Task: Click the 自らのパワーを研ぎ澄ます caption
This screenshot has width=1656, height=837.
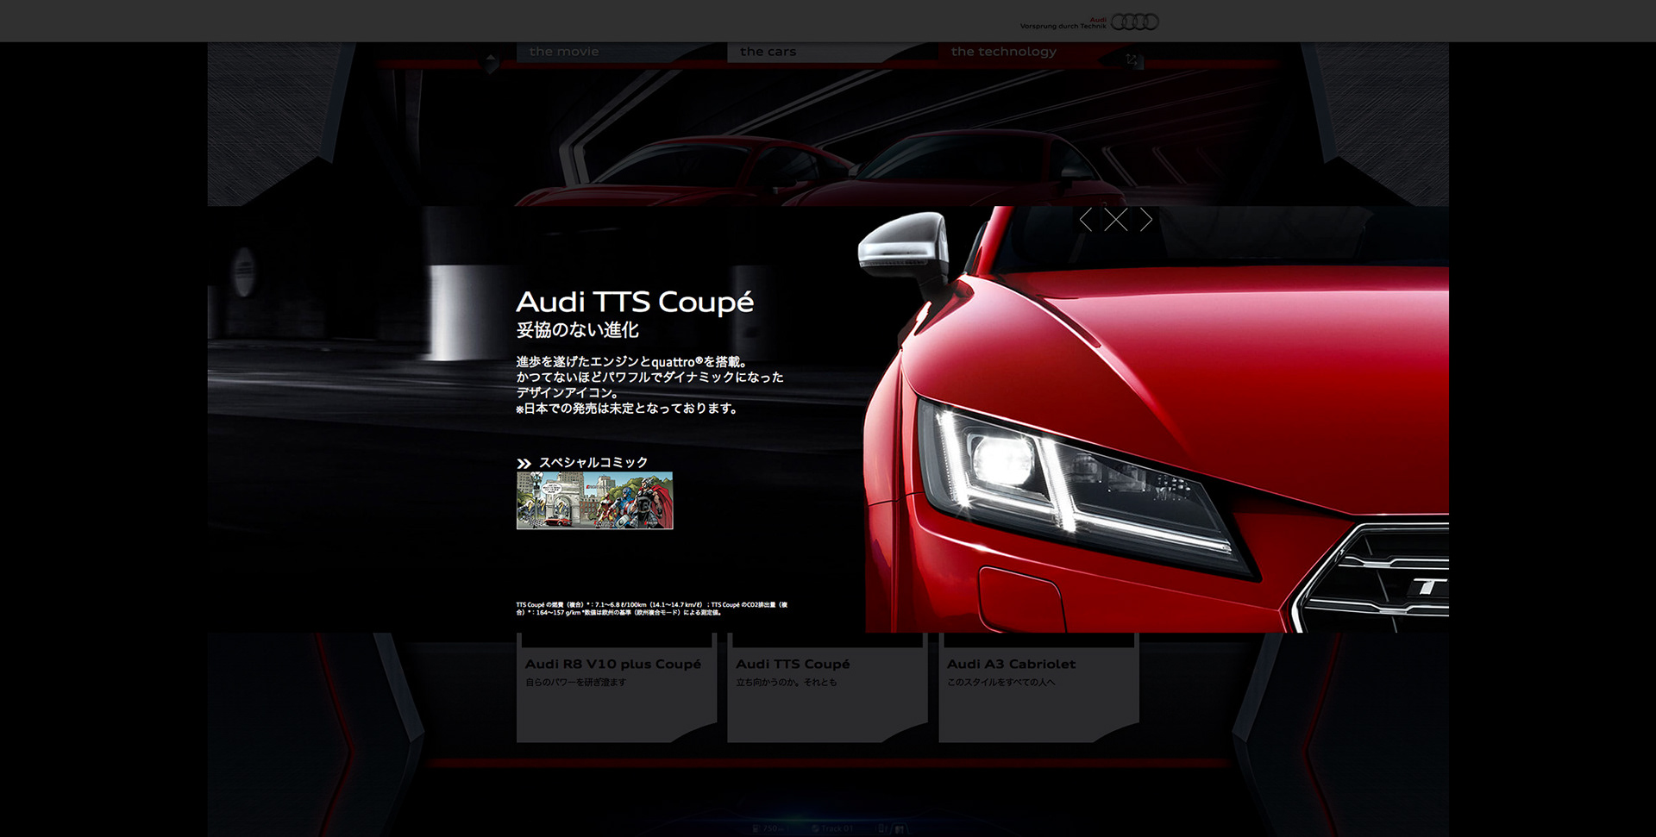Action: [x=575, y=682]
